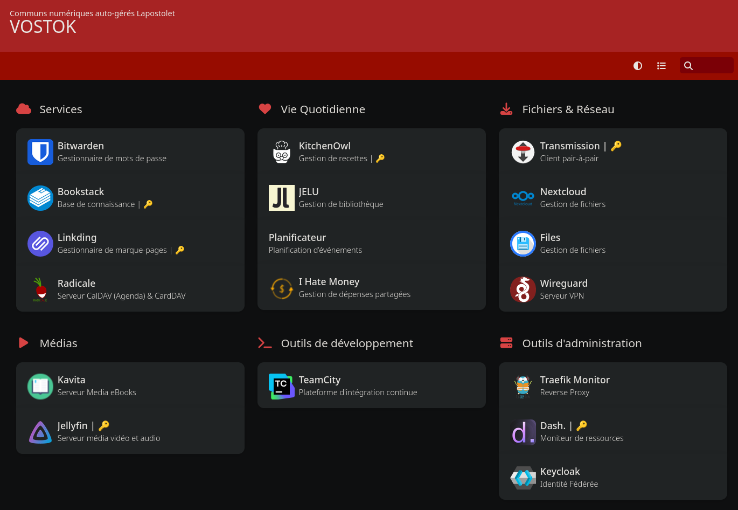Click the Kavita book icon
738x510 pixels.
point(40,386)
